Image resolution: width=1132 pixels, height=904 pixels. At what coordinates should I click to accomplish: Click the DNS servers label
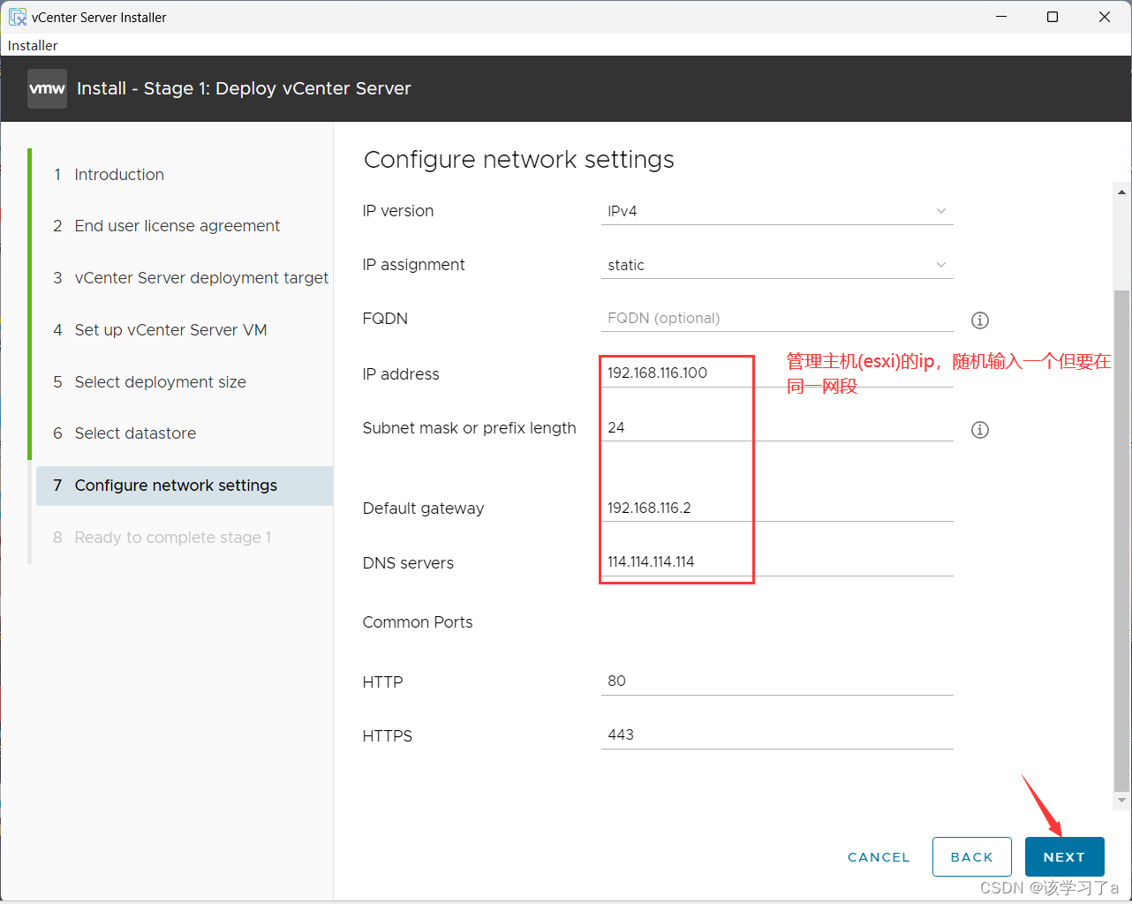[408, 563]
